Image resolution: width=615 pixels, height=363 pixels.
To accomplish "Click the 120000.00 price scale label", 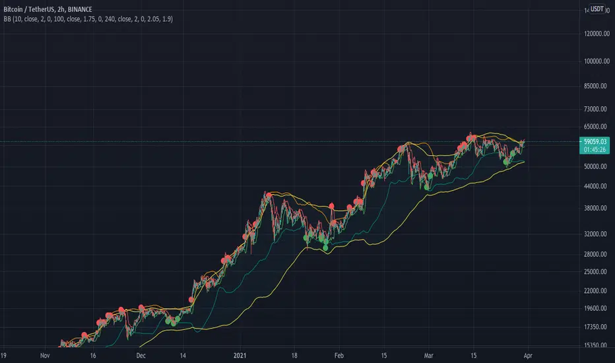I will coord(597,34).
